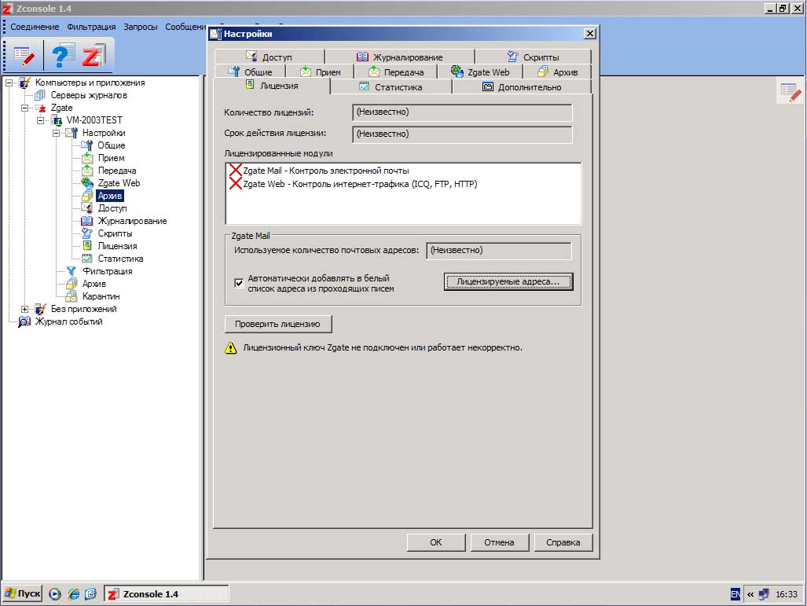This screenshot has width=807, height=606.
Task: Click the red X next to Zgate Mail module
Action: [x=235, y=170]
